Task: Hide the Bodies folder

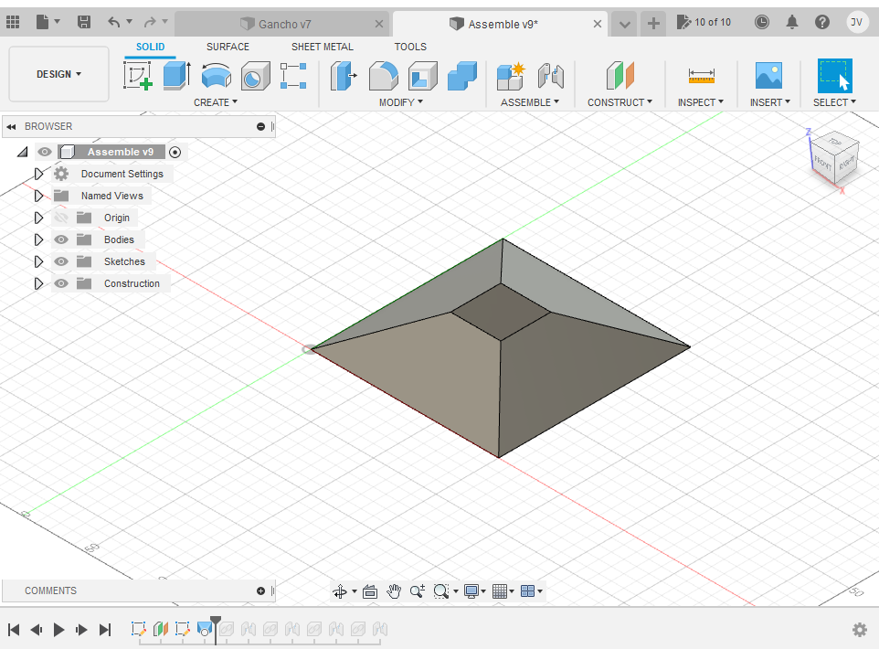Action: pyautogui.click(x=61, y=239)
